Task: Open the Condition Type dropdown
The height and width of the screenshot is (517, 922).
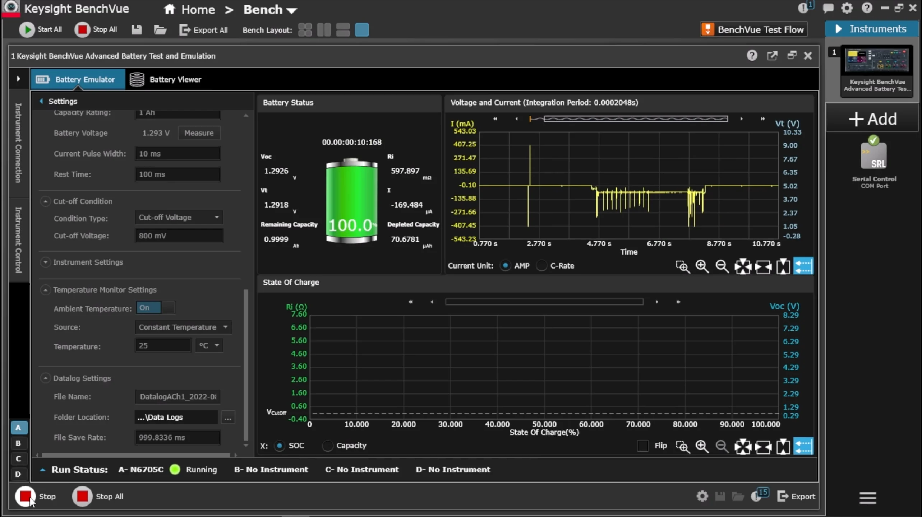Action: 179,218
